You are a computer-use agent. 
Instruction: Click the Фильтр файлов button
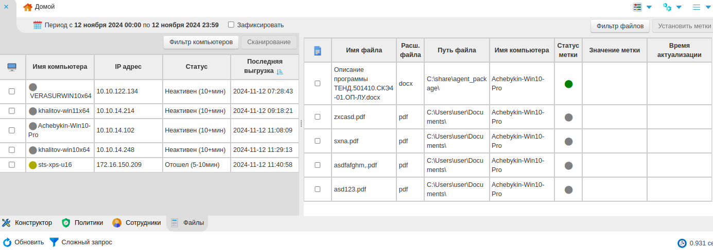coord(620,26)
